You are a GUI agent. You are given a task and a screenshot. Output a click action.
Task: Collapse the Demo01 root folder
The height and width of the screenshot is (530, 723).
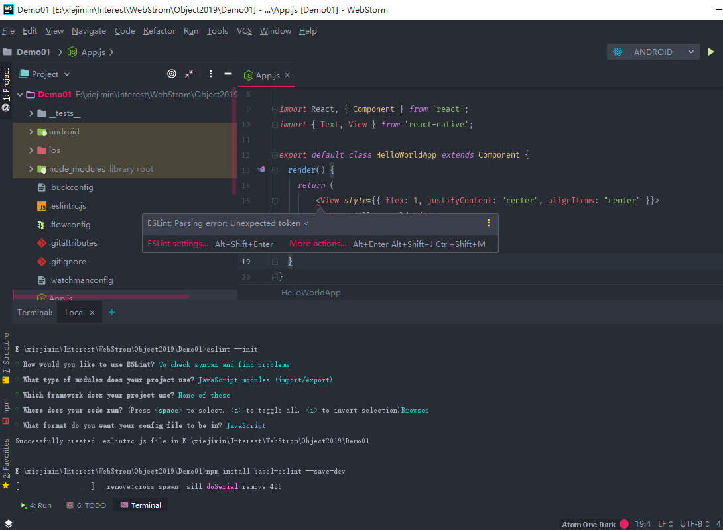pyautogui.click(x=20, y=95)
